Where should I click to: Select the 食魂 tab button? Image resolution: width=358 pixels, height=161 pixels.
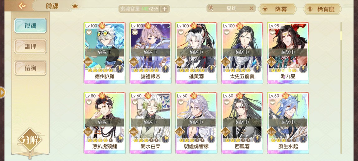coord(31,26)
